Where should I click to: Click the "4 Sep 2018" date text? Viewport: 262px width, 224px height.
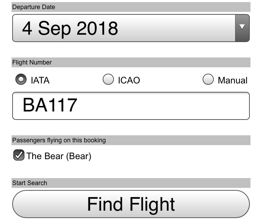coord(70,28)
